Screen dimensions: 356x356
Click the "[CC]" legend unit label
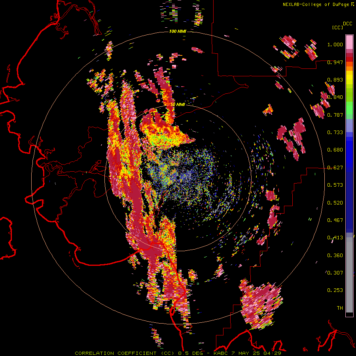(337, 27)
